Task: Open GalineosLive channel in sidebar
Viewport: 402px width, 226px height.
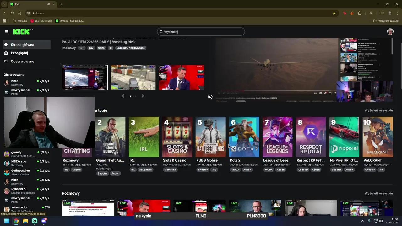Action: (27, 172)
